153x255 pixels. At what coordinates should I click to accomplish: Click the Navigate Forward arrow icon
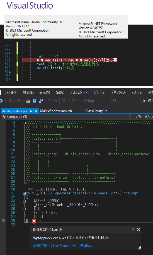pyautogui.click(x=10, y=101)
